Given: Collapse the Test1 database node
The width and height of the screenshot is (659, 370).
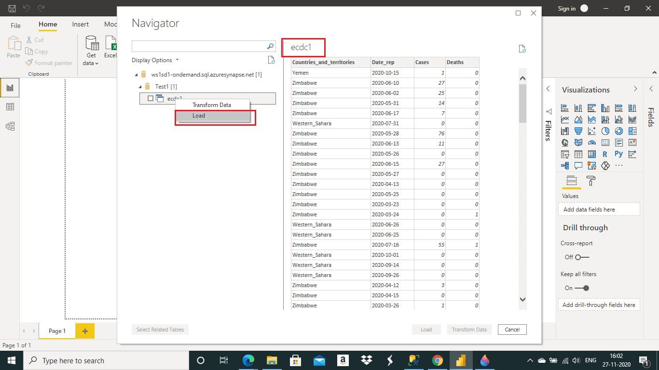Looking at the screenshot, I should tap(140, 87).
